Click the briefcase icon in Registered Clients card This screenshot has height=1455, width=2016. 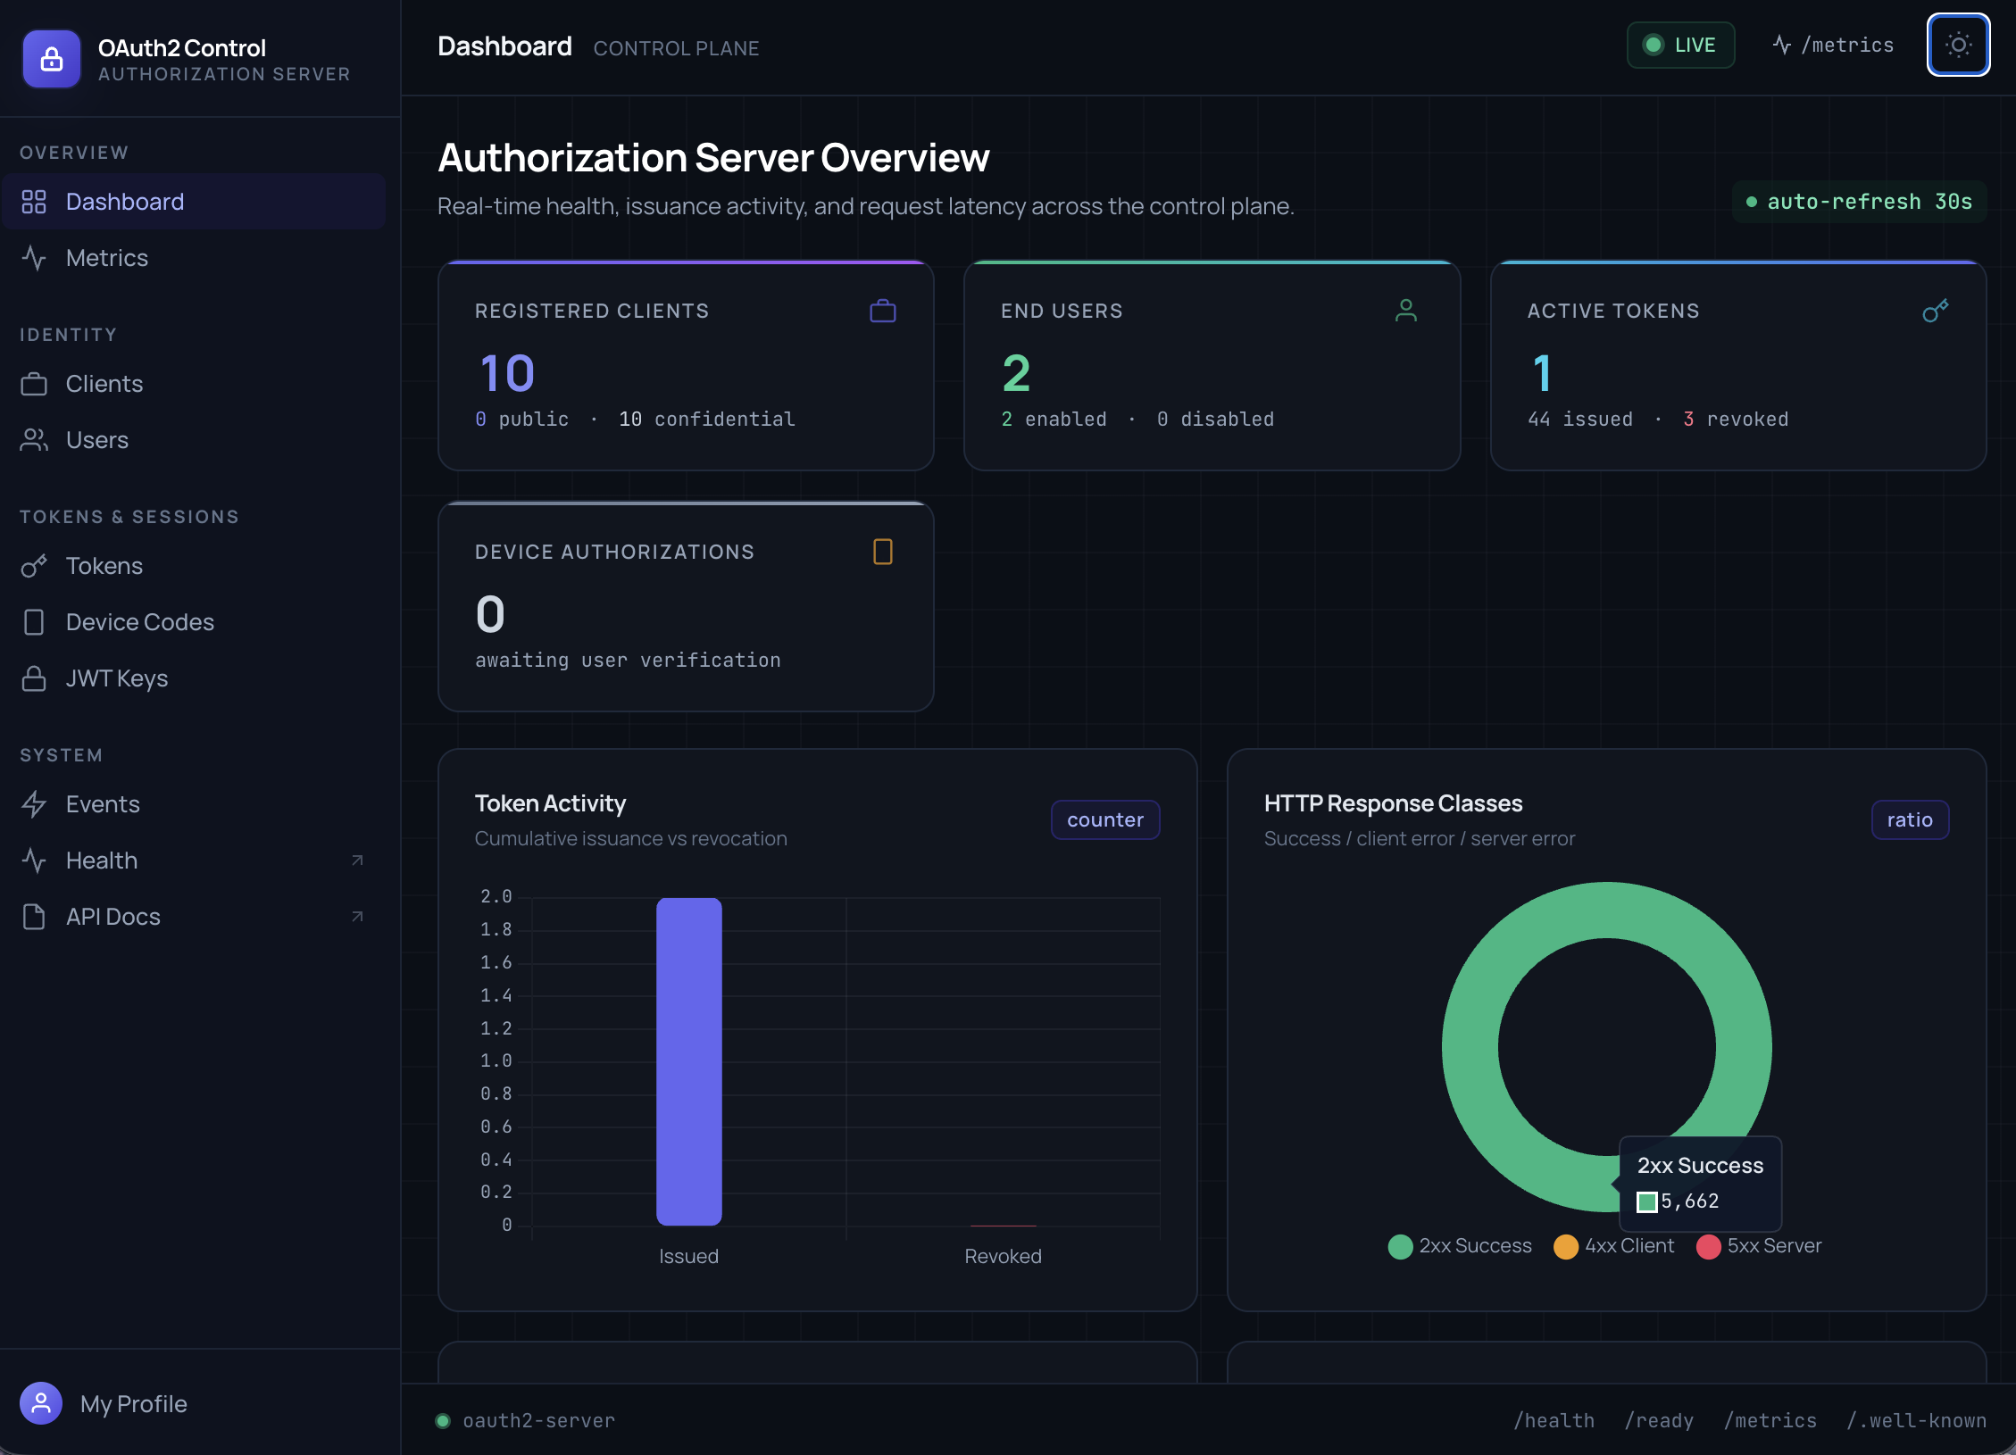pos(882,311)
